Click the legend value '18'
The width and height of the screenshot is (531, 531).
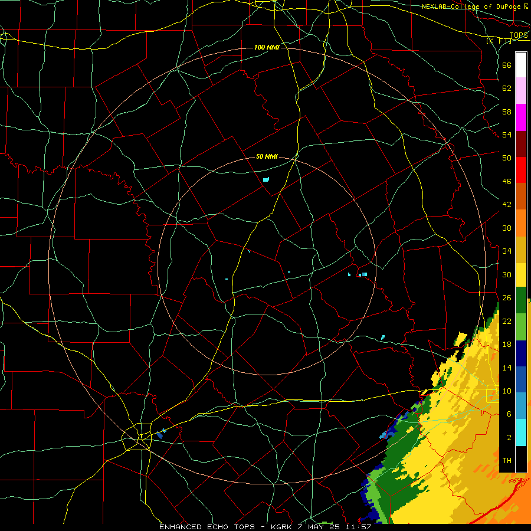click(507, 345)
